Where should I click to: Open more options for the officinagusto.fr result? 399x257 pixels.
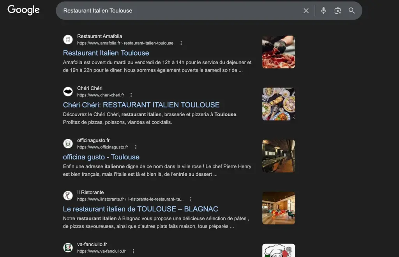[136, 147]
